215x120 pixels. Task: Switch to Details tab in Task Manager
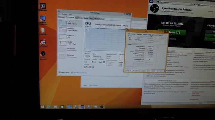tap(96, 19)
